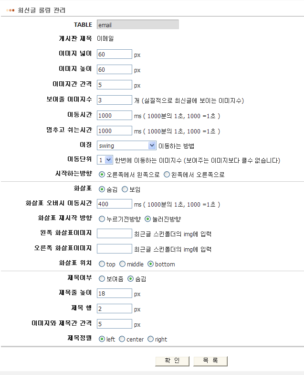Screen dimensions: 304x375
Task: Focus the 이미지 넓이 width field
Action: click(114, 55)
